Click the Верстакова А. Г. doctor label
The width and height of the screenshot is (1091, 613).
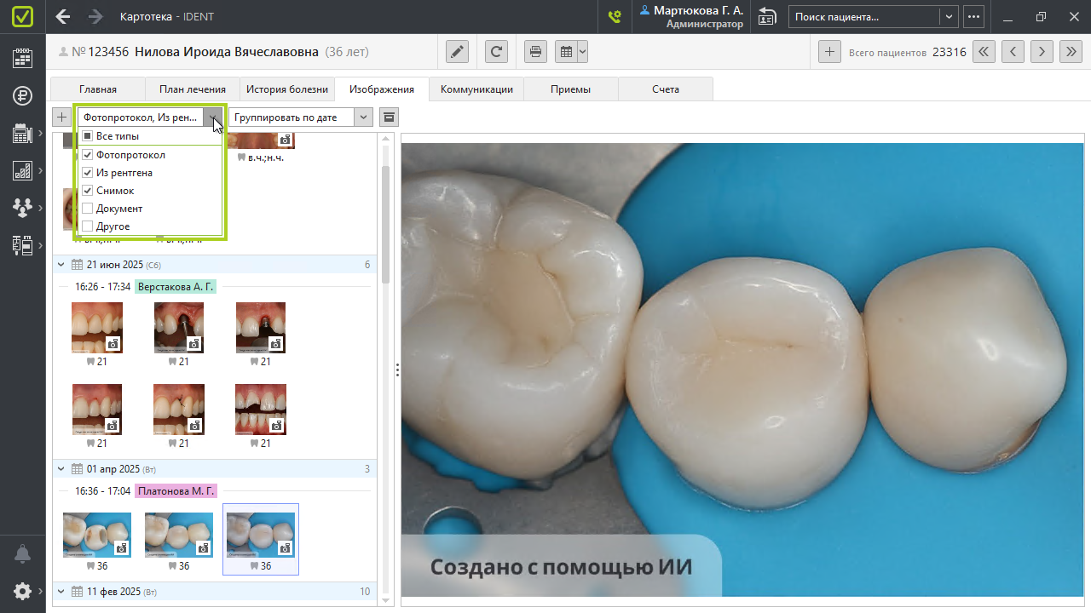point(176,287)
